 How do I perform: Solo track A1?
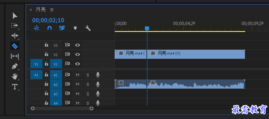tap(88, 75)
